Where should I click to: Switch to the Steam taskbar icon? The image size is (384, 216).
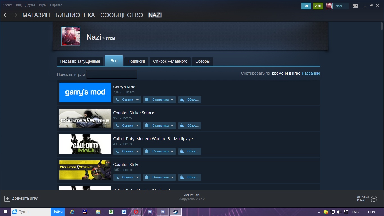click(x=175, y=212)
